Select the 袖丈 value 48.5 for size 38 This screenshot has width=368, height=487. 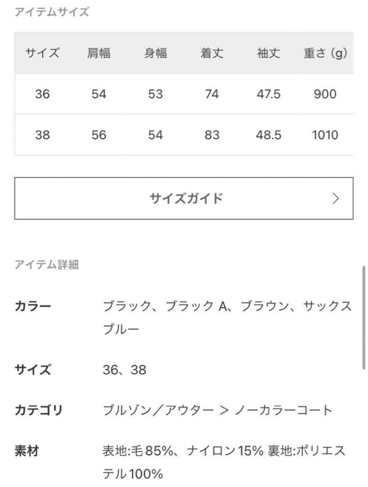point(268,135)
